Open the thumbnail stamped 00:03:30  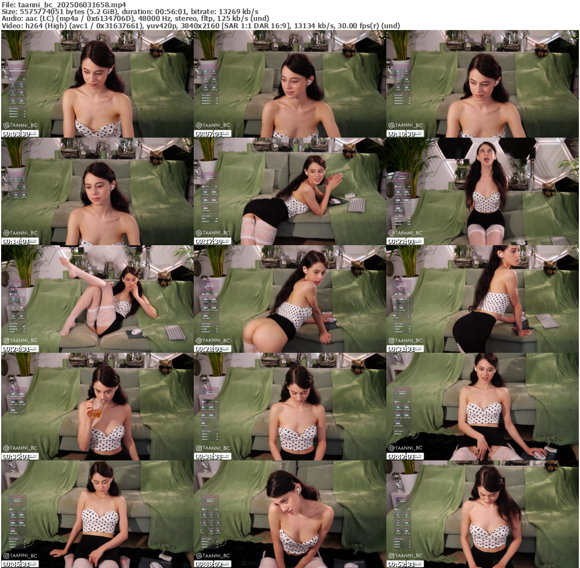pyautogui.click(x=97, y=84)
